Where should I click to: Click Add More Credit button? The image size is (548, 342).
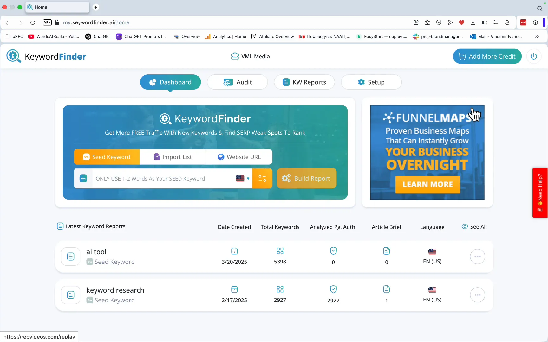pyautogui.click(x=487, y=56)
